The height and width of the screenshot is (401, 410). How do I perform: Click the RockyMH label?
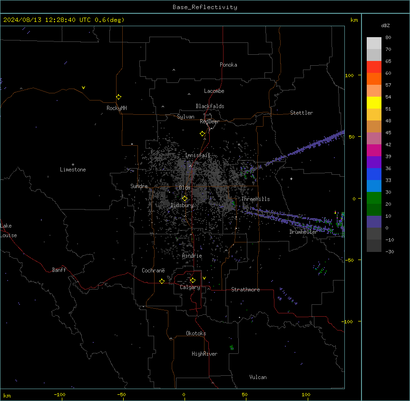117,108
